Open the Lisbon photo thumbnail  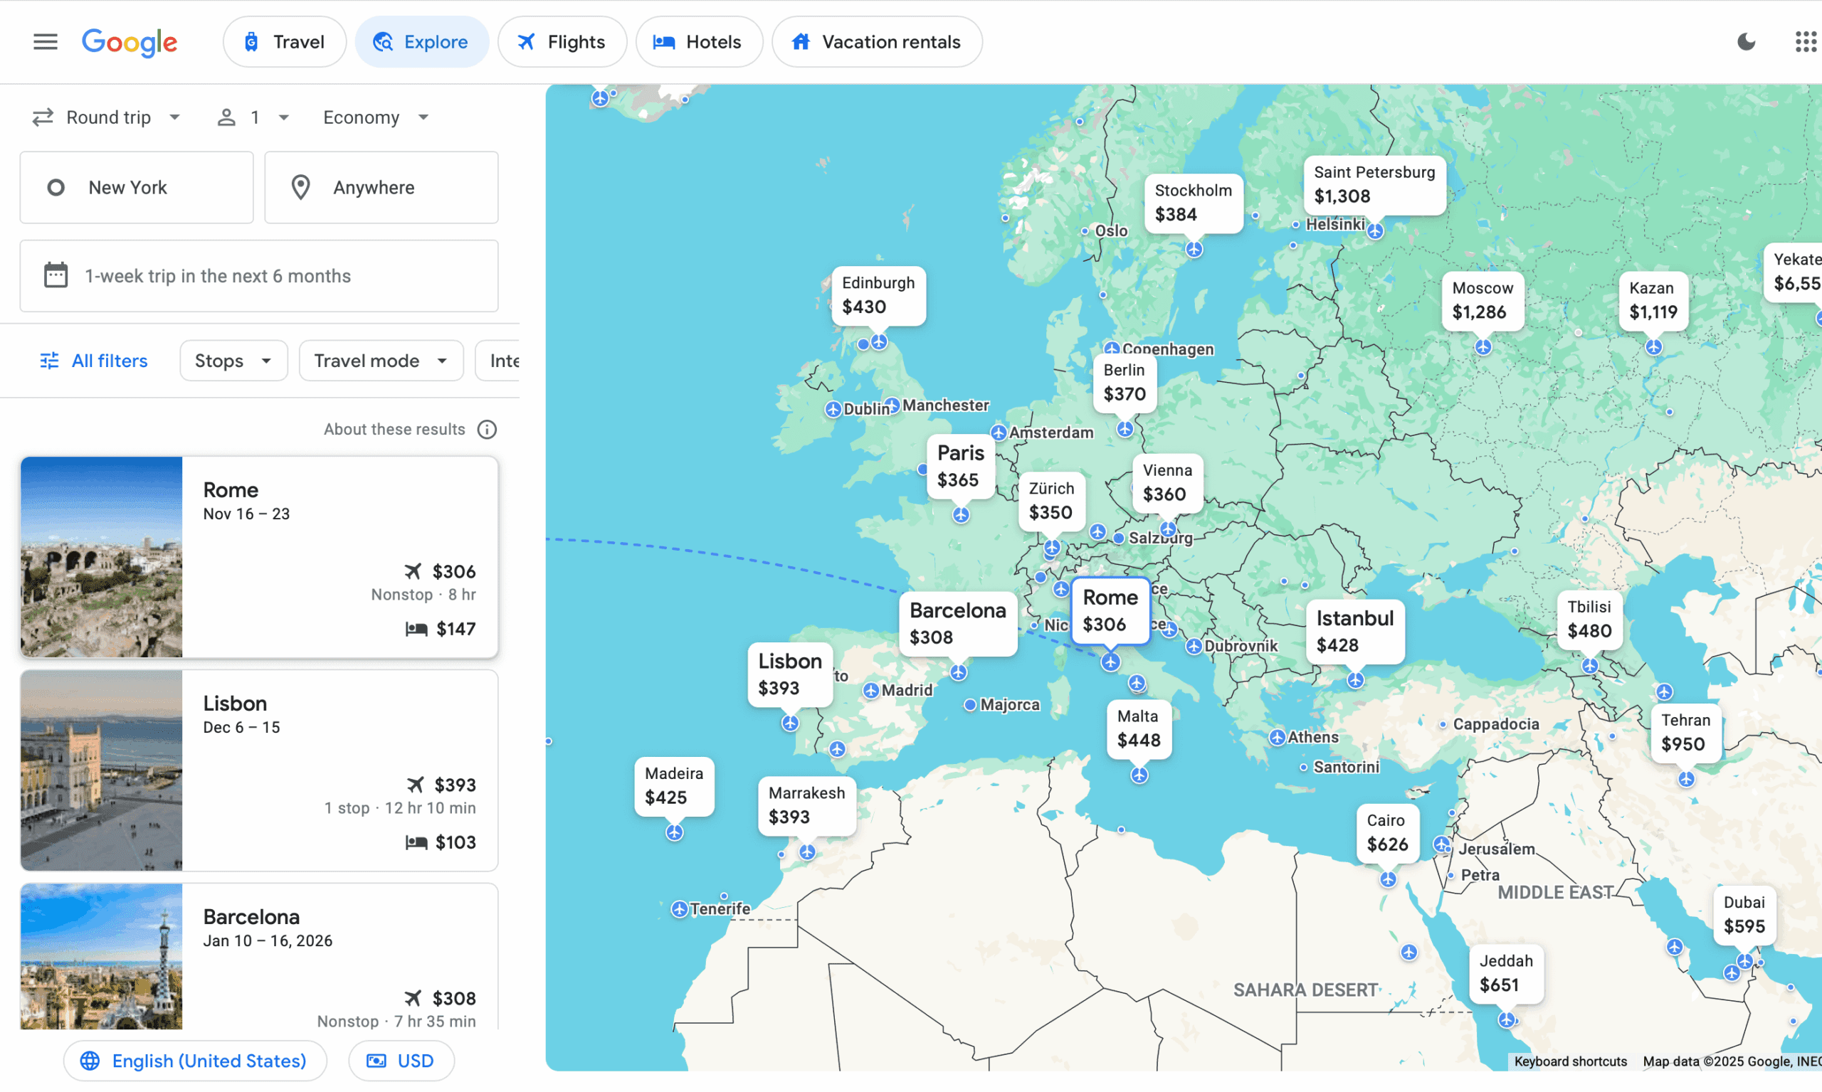102,770
